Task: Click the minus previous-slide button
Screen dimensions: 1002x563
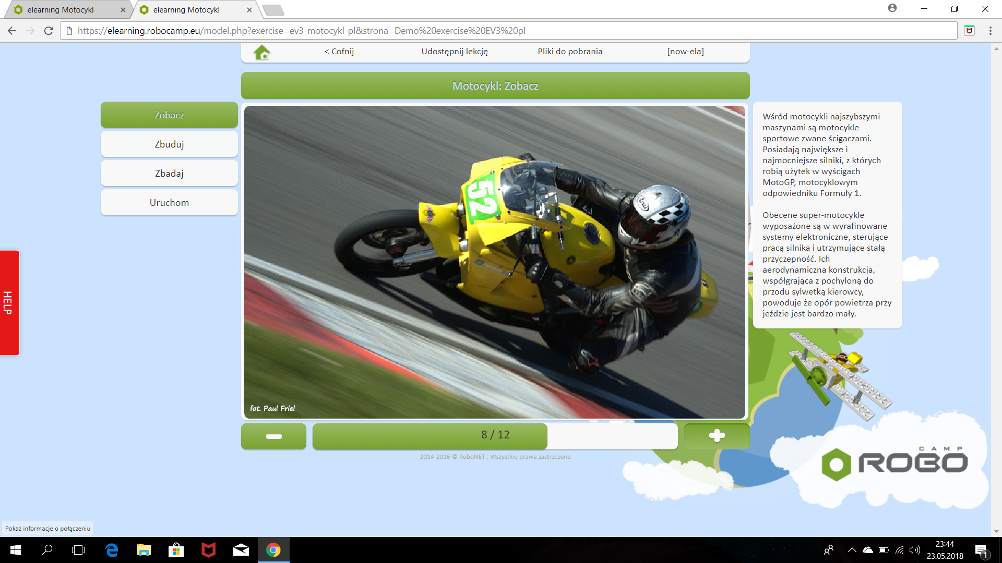Action: 273,436
